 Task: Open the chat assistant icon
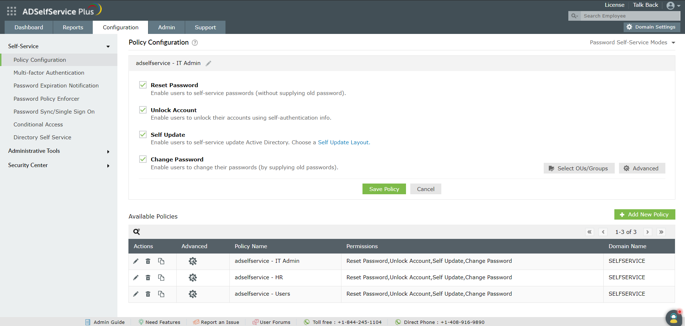(674, 317)
